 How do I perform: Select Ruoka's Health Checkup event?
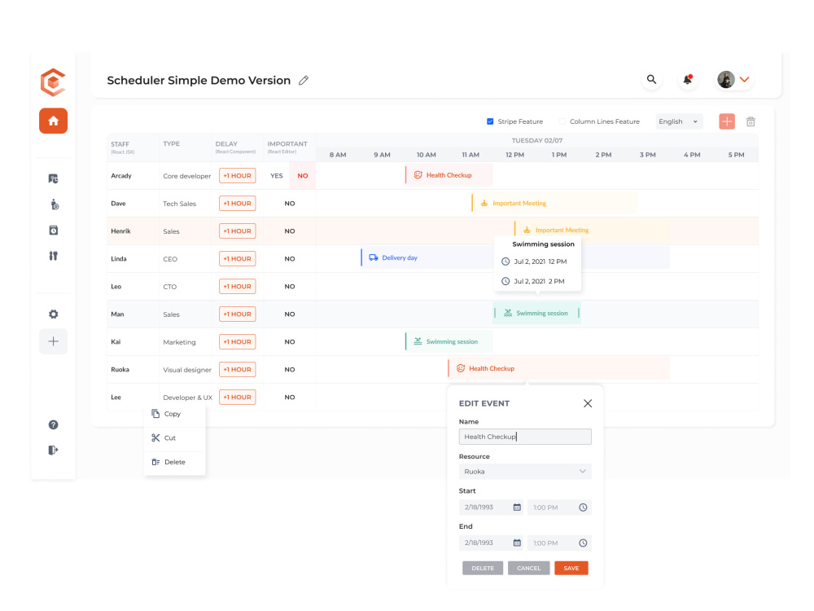click(x=558, y=368)
